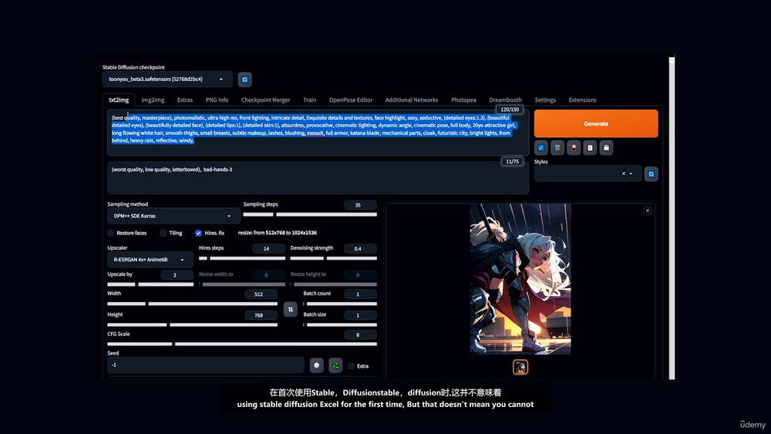Screen dimensions: 771x434
Task: Close the generated image preview
Action: [647, 210]
